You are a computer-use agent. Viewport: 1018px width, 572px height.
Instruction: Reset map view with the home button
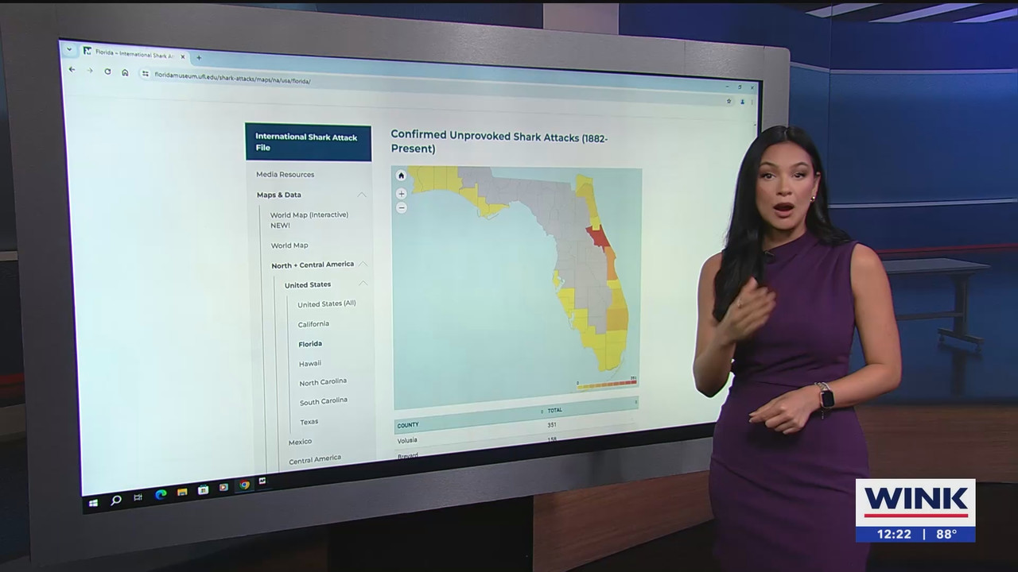click(401, 176)
